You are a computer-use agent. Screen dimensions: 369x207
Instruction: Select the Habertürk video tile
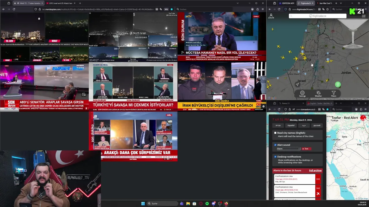point(44,87)
